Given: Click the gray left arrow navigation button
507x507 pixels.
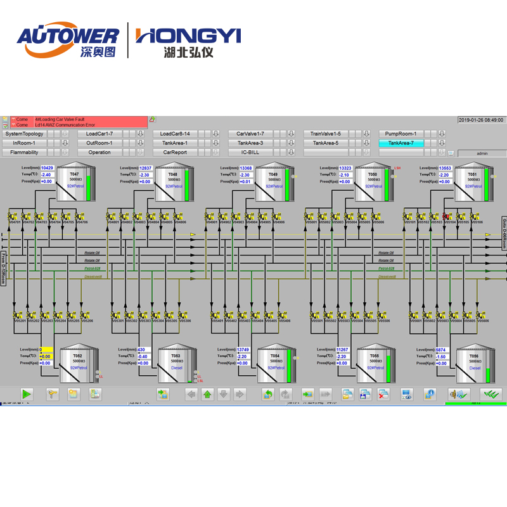Looking at the screenshot, I should tap(191, 394).
